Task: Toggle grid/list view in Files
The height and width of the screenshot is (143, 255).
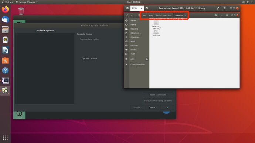Action: pos(221,15)
